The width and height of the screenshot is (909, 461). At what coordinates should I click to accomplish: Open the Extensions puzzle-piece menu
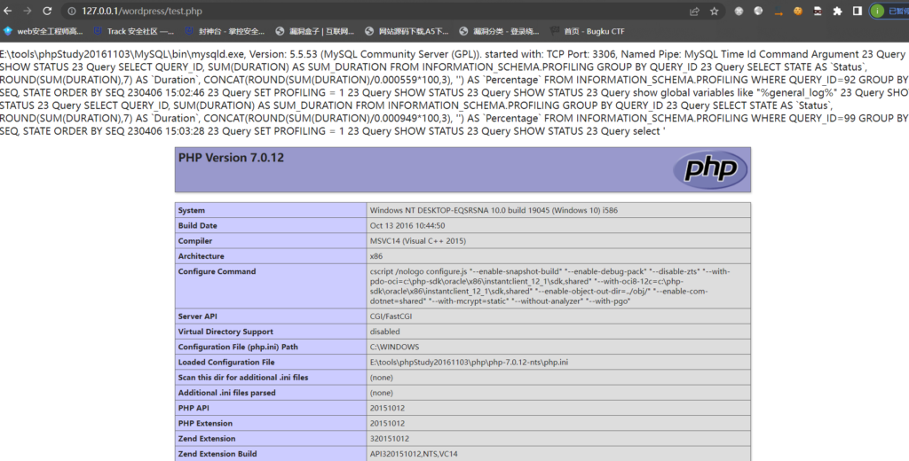(837, 12)
